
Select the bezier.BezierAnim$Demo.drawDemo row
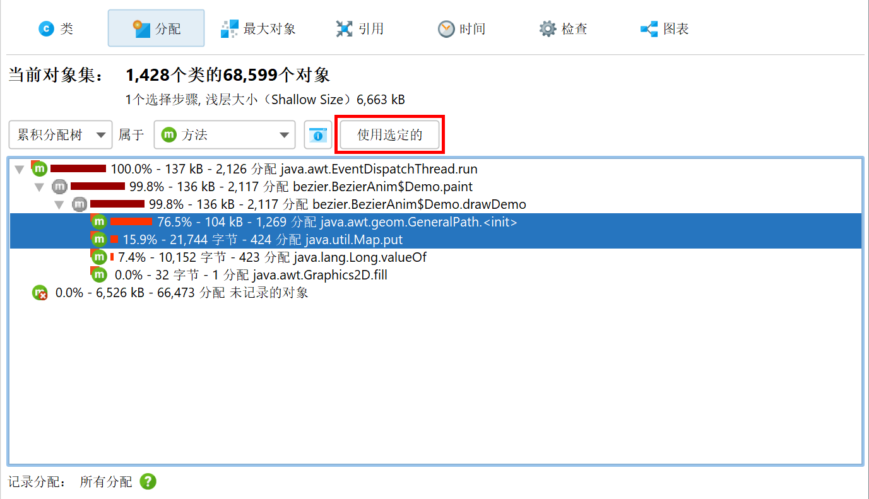(435, 204)
